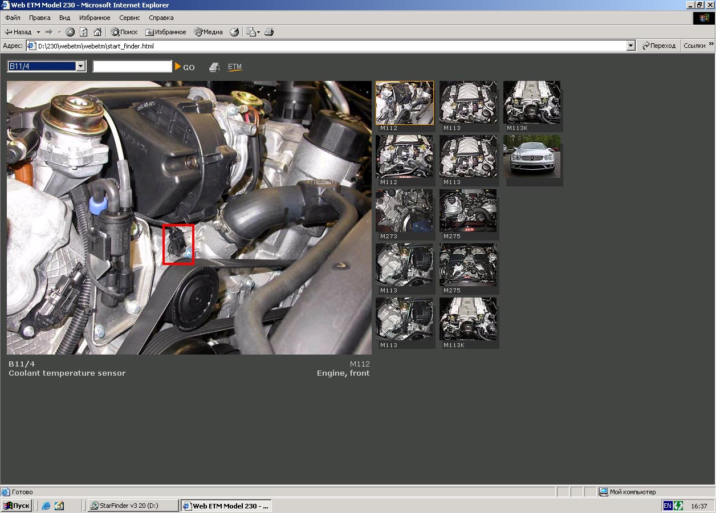Image resolution: width=716 pixels, height=513 pixels.
Task: Open the ETM link icon
Action: (235, 67)
